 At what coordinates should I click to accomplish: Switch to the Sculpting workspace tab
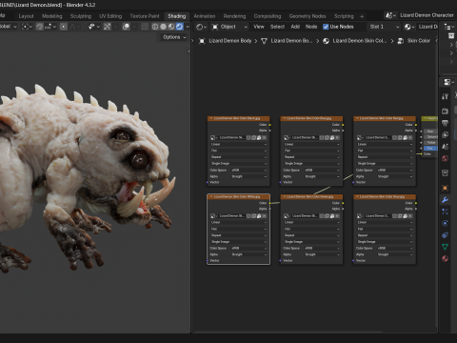pyautogui.click(x=81, y=16)
